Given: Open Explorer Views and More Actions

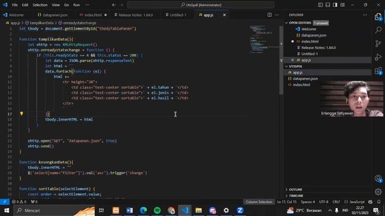Looking at the screenshot, I should (365, 15).
